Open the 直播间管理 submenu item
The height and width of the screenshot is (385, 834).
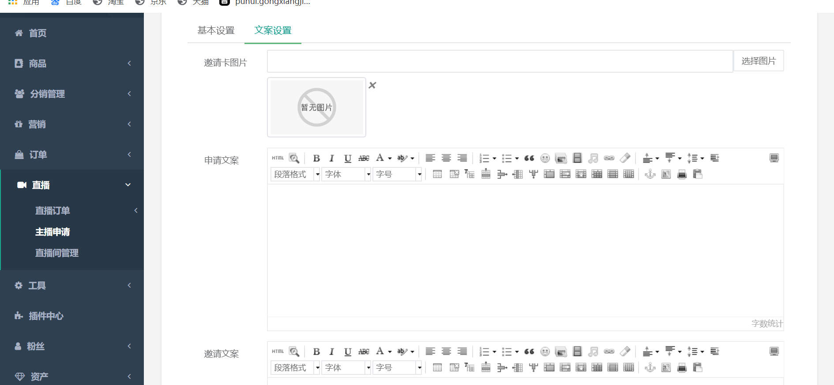[57, 253]
